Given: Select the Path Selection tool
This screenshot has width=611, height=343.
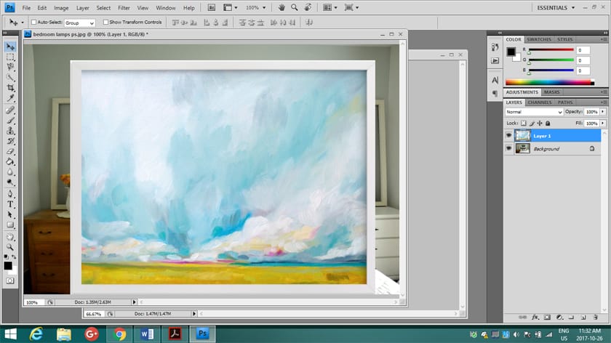Looking at the screenshot, I should pos(10,214).
